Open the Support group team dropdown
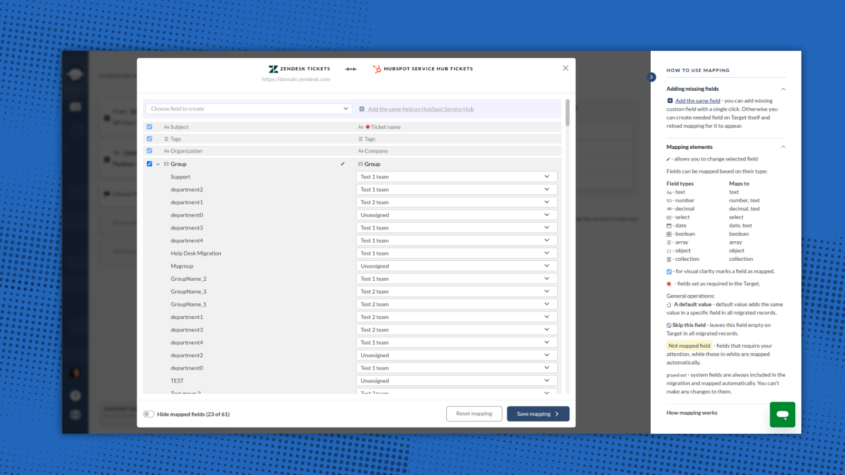 (x=456, y=177)
